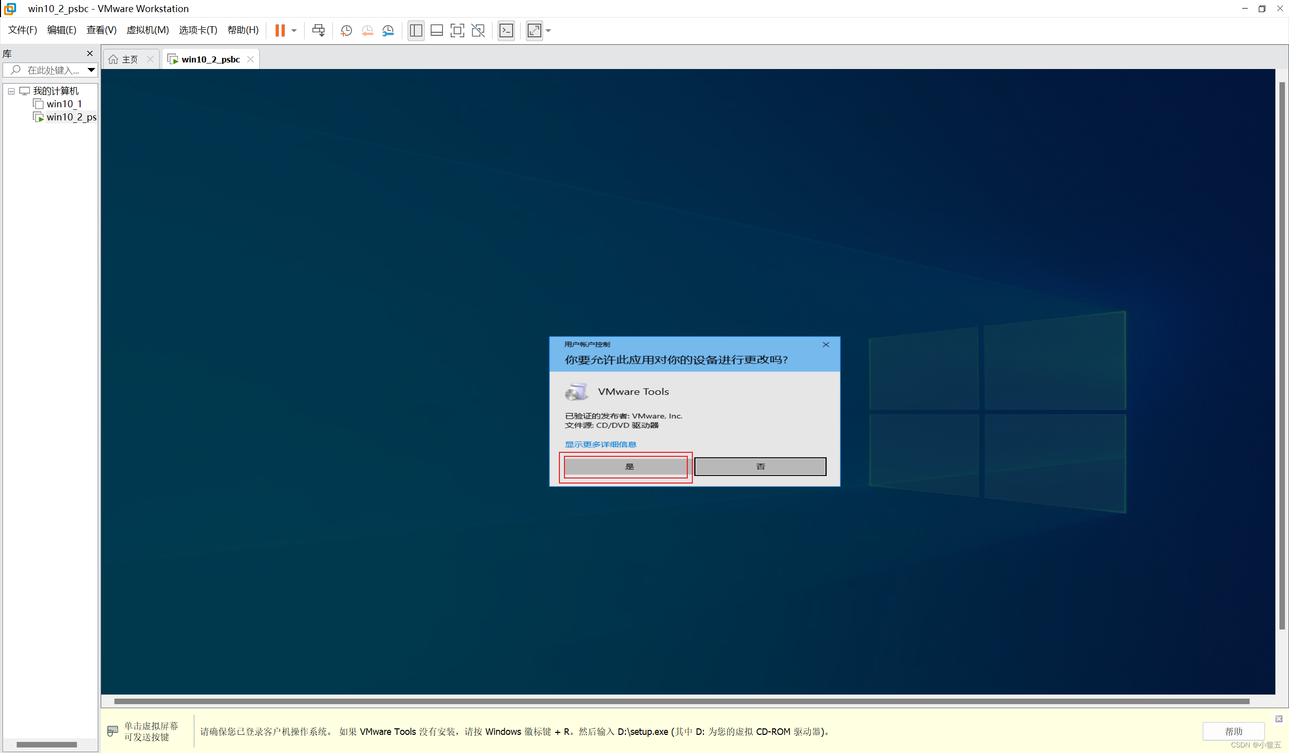Select the send Ctrl+Alt+Del icon
The height and width of the screenshot is (753, 1289).
tap(318, 31)
